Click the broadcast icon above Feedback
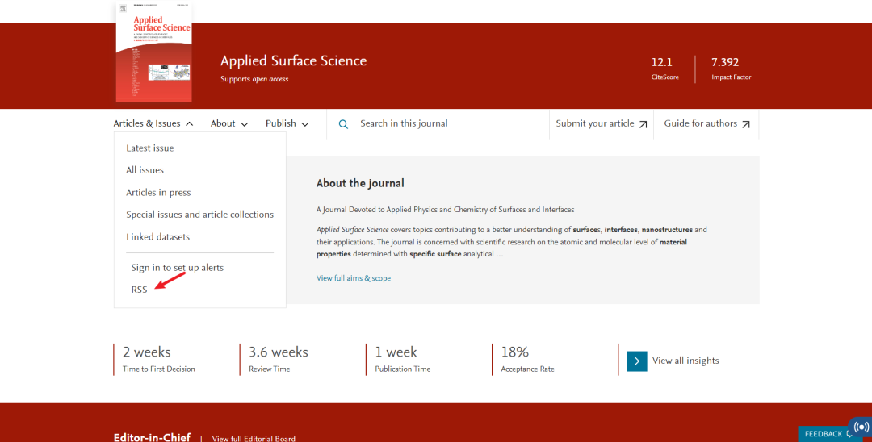The width and height of the screenshot is (872, 442). coord(862,427)
